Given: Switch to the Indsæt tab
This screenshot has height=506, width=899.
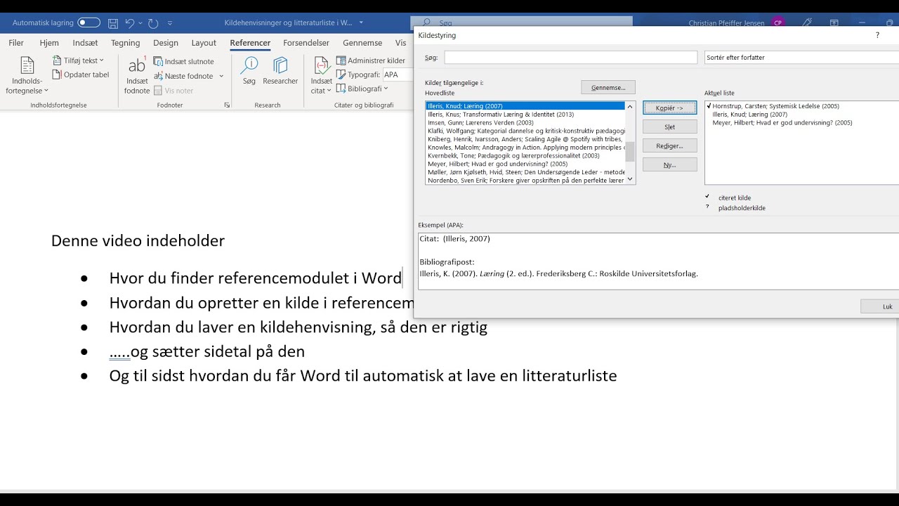Looking at the screenshot, I should point(85,43).
